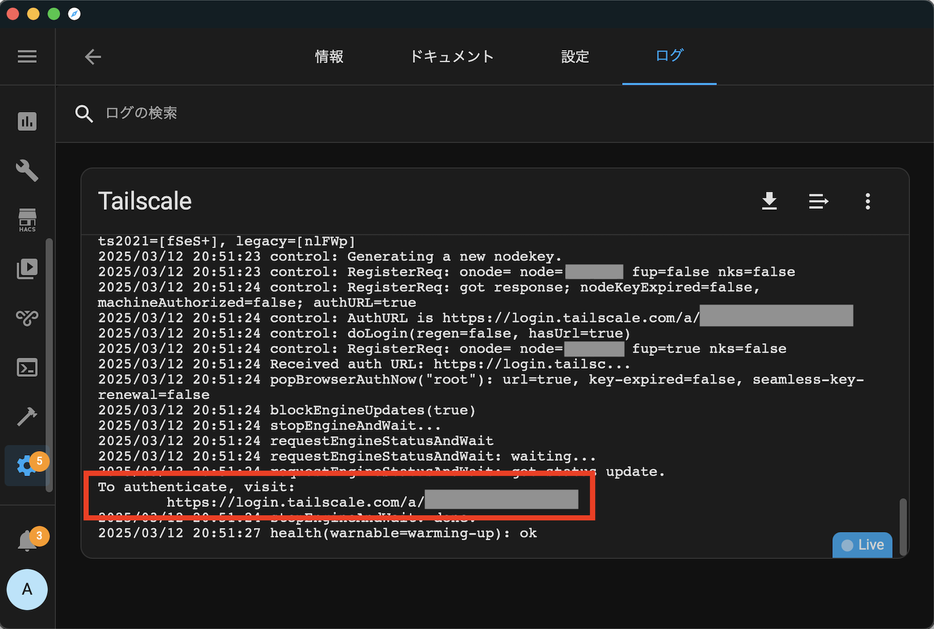Click the blockEngineUpdates(true) log line
Screen dimensions: 934x629
coord(287,410)
